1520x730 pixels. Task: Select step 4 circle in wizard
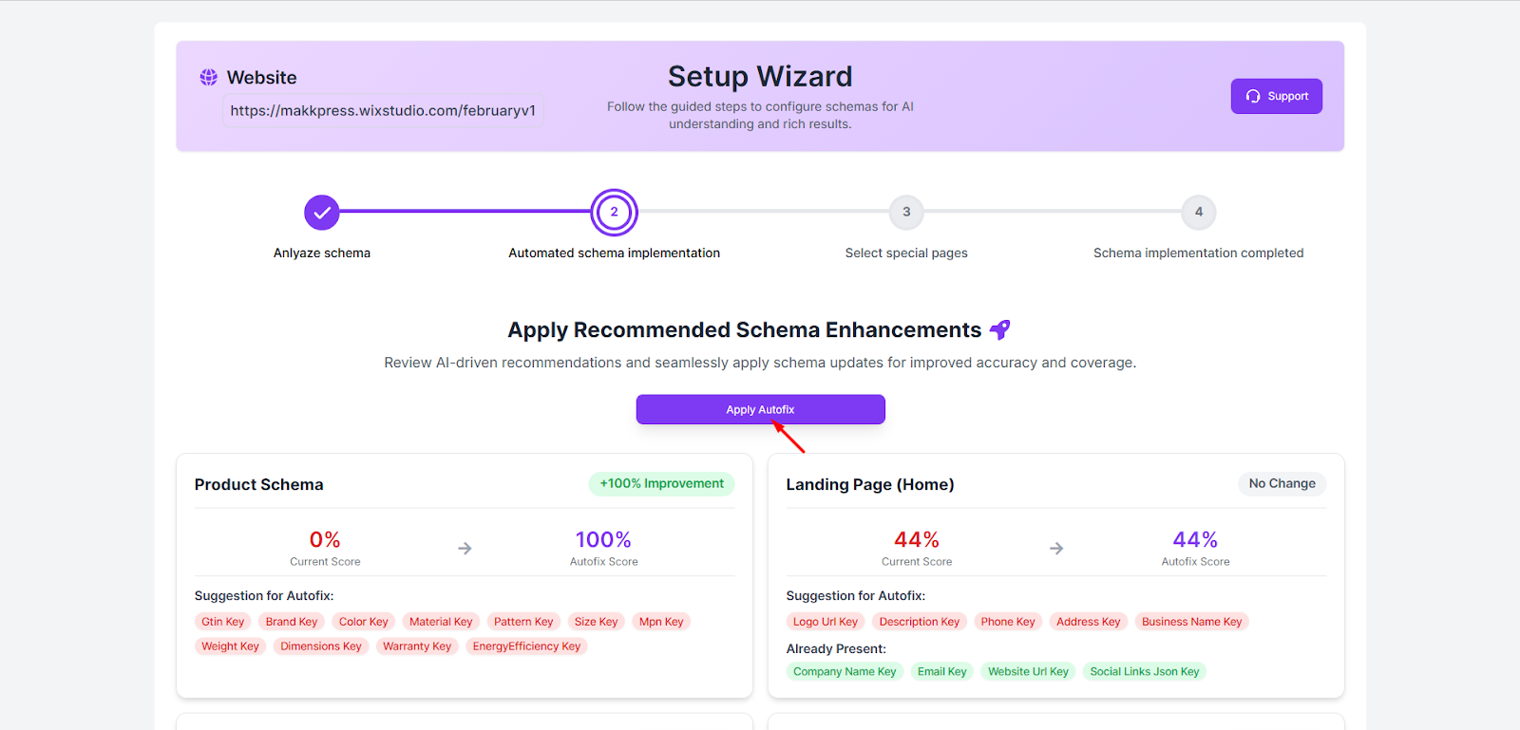1198,213
